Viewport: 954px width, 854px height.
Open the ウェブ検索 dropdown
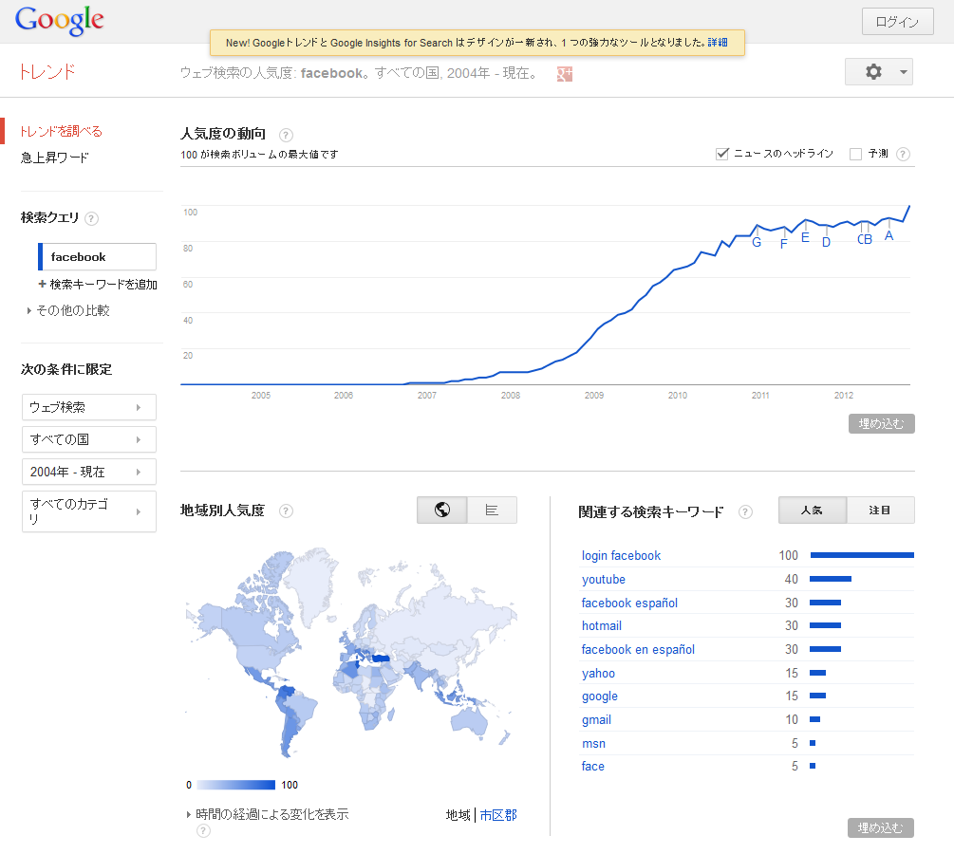coord(89,407)
